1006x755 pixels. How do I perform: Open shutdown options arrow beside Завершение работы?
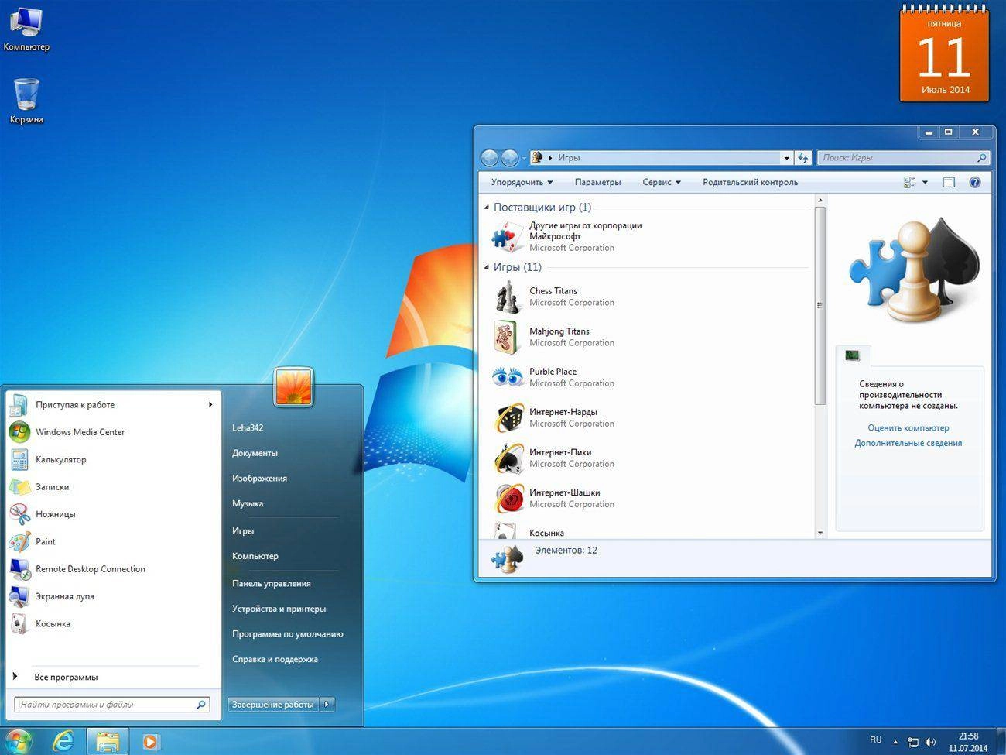(327, 704)
